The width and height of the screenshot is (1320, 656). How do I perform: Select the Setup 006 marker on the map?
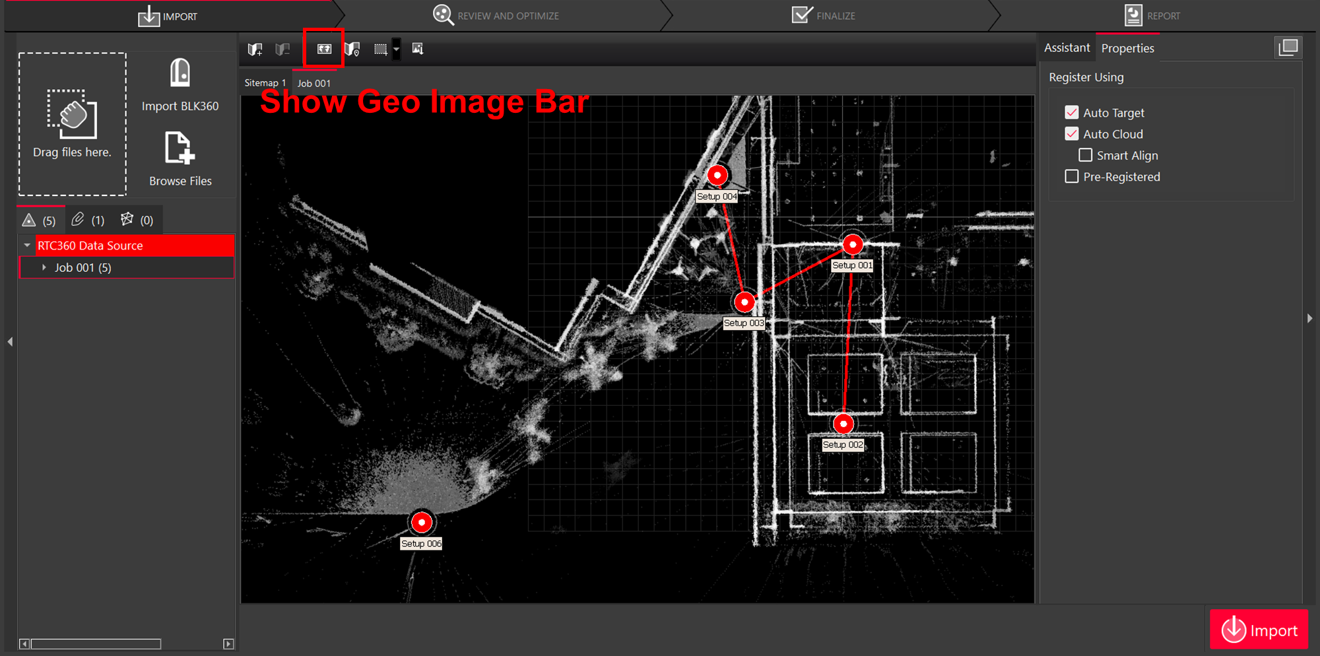pos(422,521)
